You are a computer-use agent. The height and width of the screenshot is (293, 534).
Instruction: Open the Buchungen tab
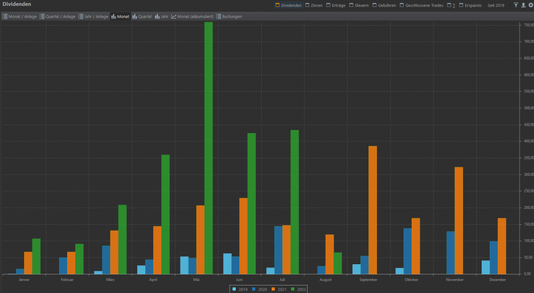(x=229, y=17)
